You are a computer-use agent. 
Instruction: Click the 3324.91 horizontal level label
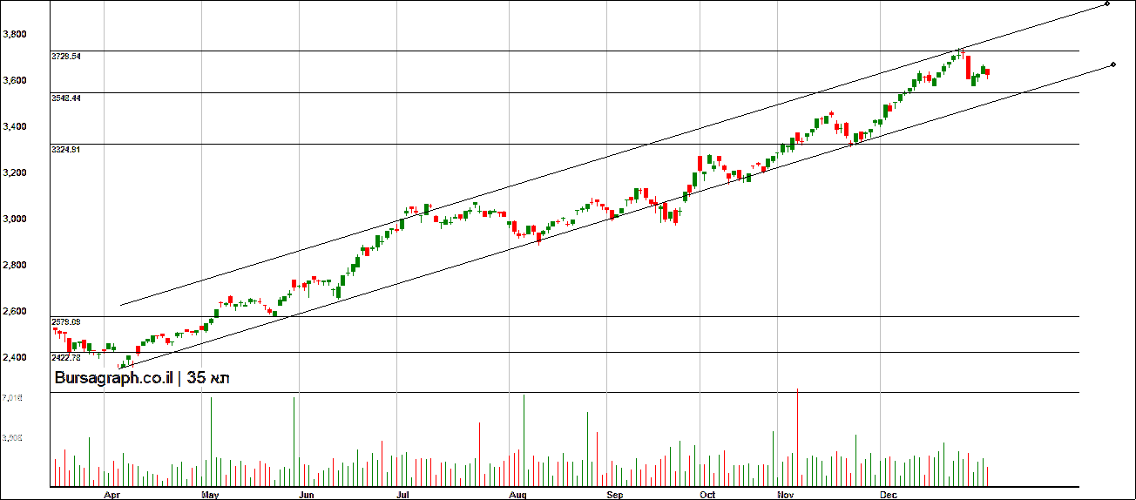[x=66, y=150]
